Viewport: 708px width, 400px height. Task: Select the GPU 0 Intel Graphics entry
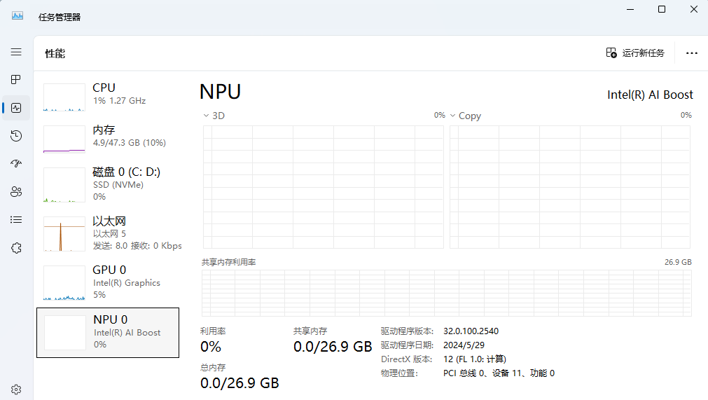point(107,282)
